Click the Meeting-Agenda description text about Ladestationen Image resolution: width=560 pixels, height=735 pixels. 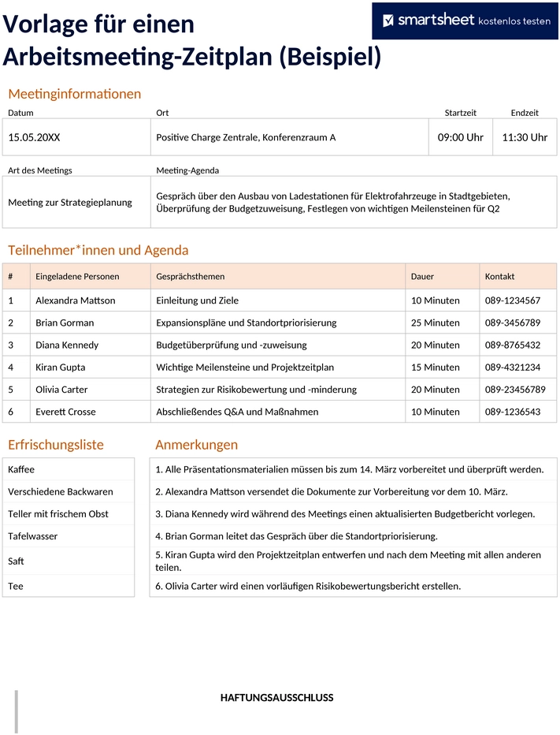[333, 202]
